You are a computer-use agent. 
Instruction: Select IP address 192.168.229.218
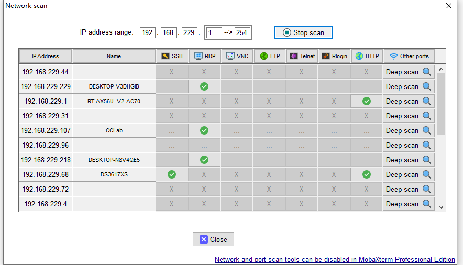(x=46, y=160)
